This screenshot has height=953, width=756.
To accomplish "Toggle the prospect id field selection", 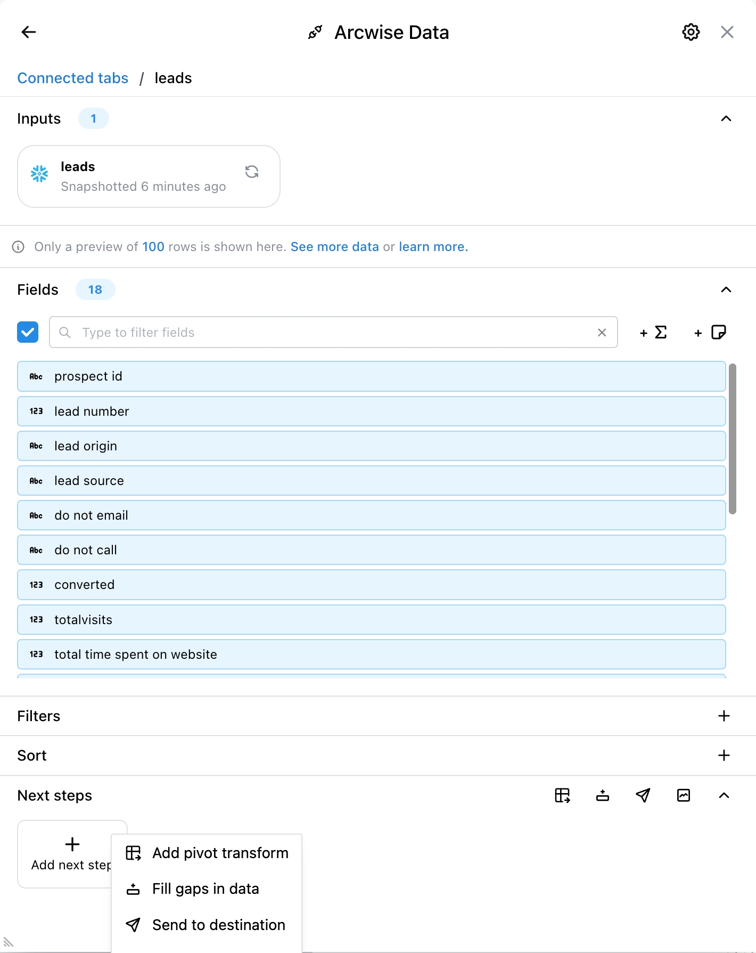I will (371, 376).
